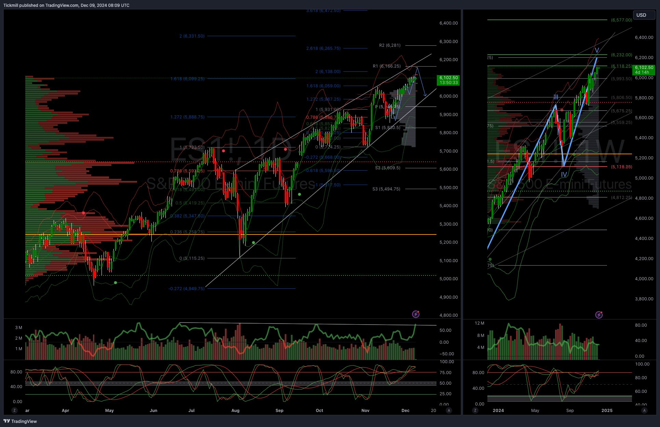Click 2024 on the weekly chart time axis
Screen dimensions: 660x427
tap(498, 410)
